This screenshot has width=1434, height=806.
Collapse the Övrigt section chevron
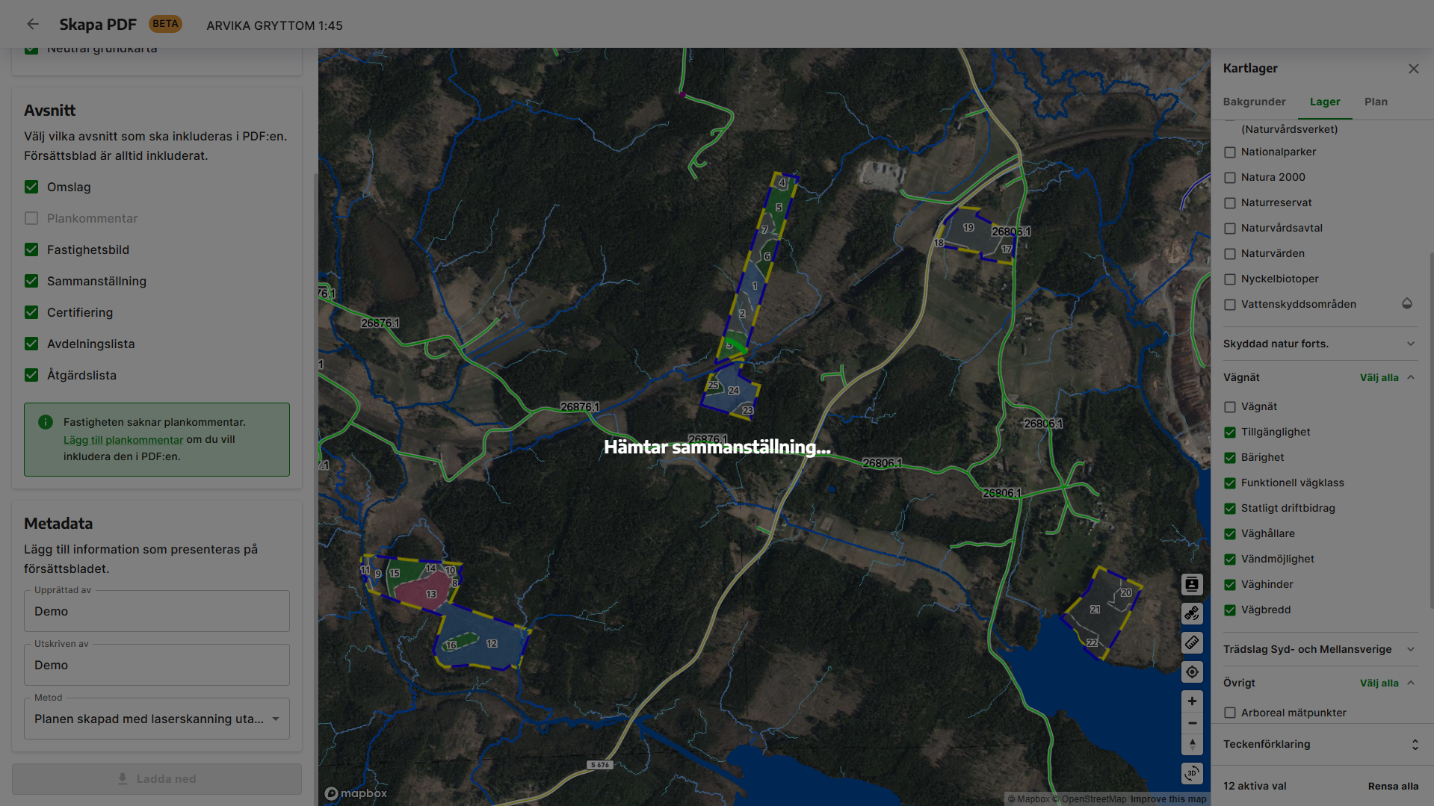pos(1411,683)
